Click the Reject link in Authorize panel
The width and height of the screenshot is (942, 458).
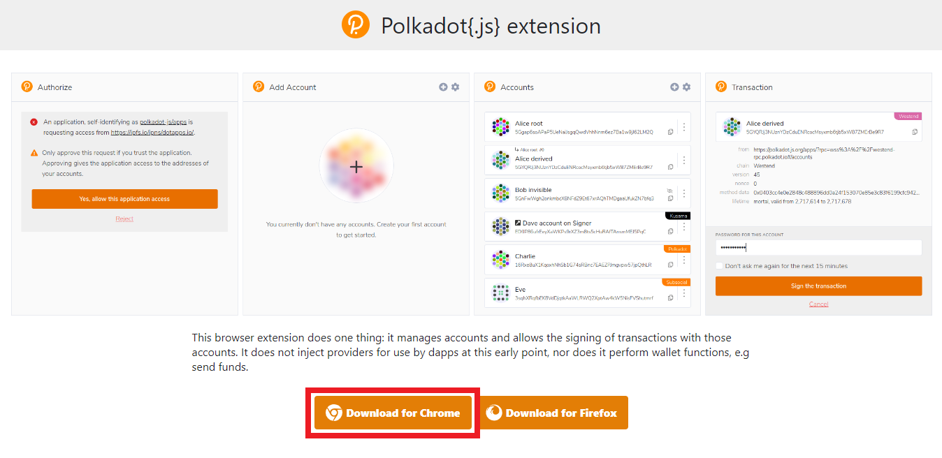tap(124, 219)
